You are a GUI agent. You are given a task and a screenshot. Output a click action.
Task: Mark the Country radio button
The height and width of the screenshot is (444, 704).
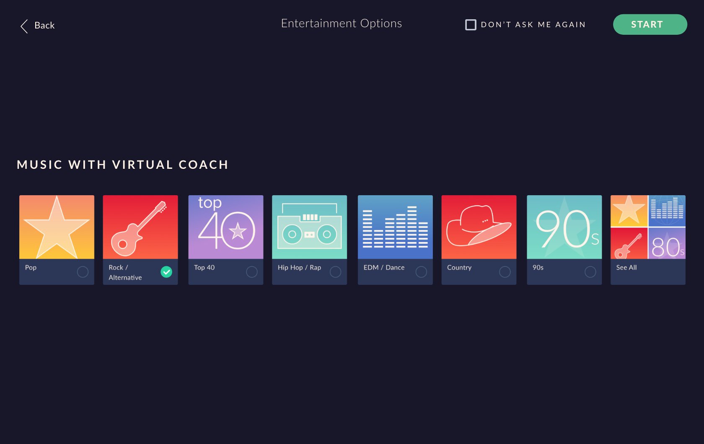[505, 272]
